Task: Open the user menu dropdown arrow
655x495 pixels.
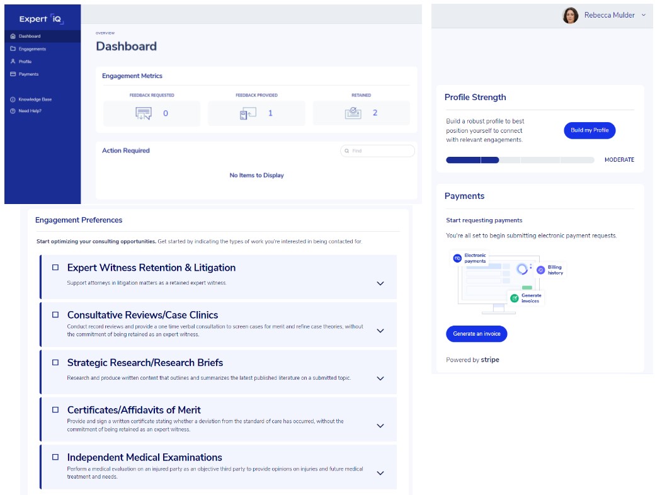Action: 643,16
